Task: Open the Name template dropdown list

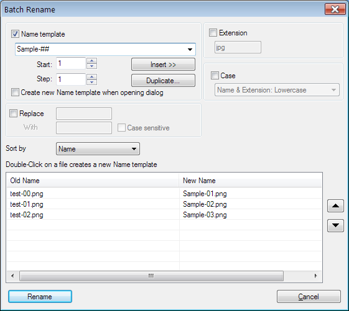Action: point(190,49)
